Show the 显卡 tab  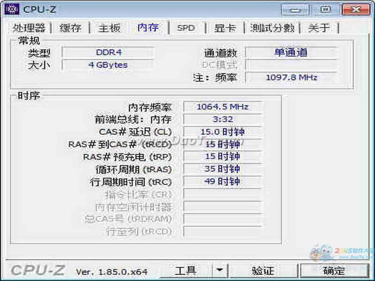click(225, 28)
